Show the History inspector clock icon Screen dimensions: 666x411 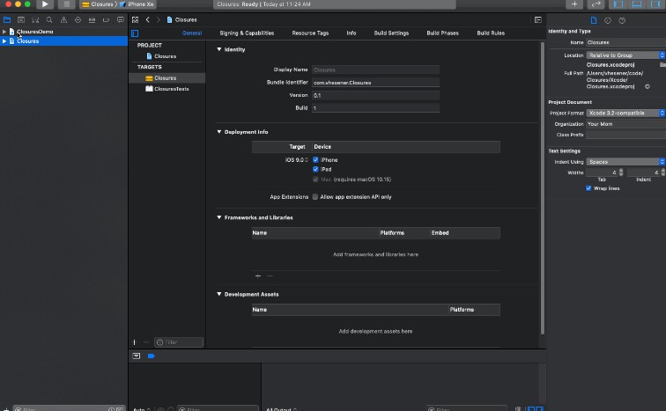pyautogui.click(x=608, y=19)
